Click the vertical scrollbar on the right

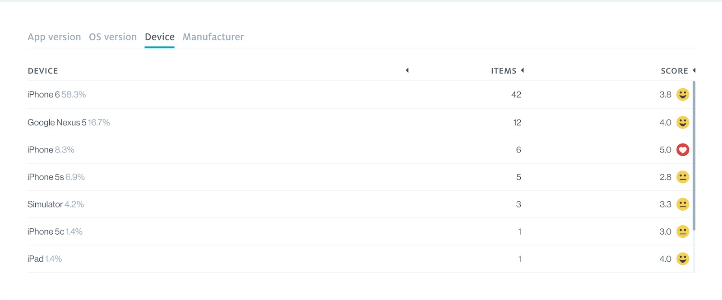[694, 158]
